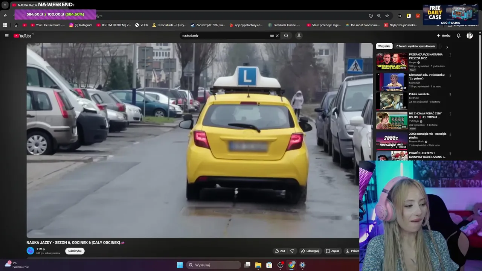Open the Chrome taskbar icon

tap(291, 265)
